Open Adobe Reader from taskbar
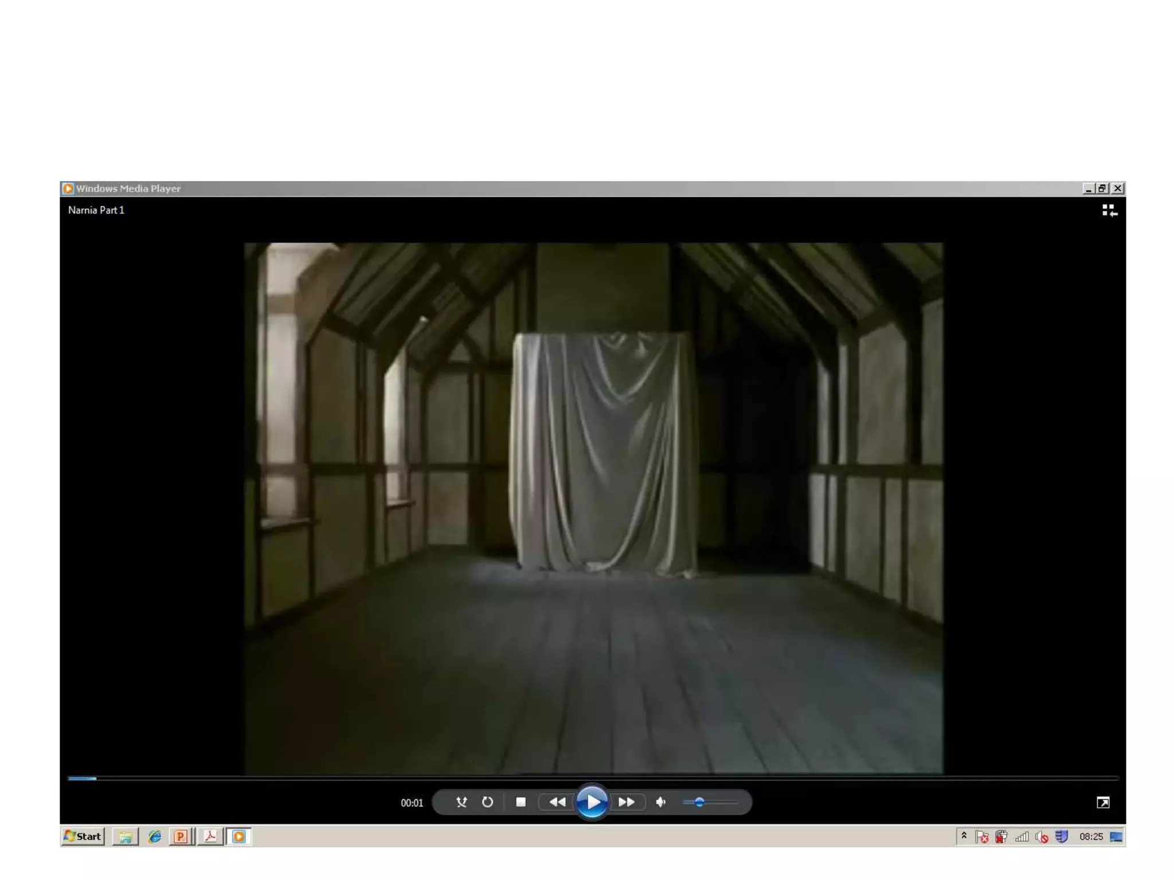 tap(210, 837)
